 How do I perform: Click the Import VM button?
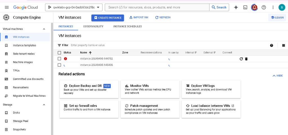coord(139,17)
